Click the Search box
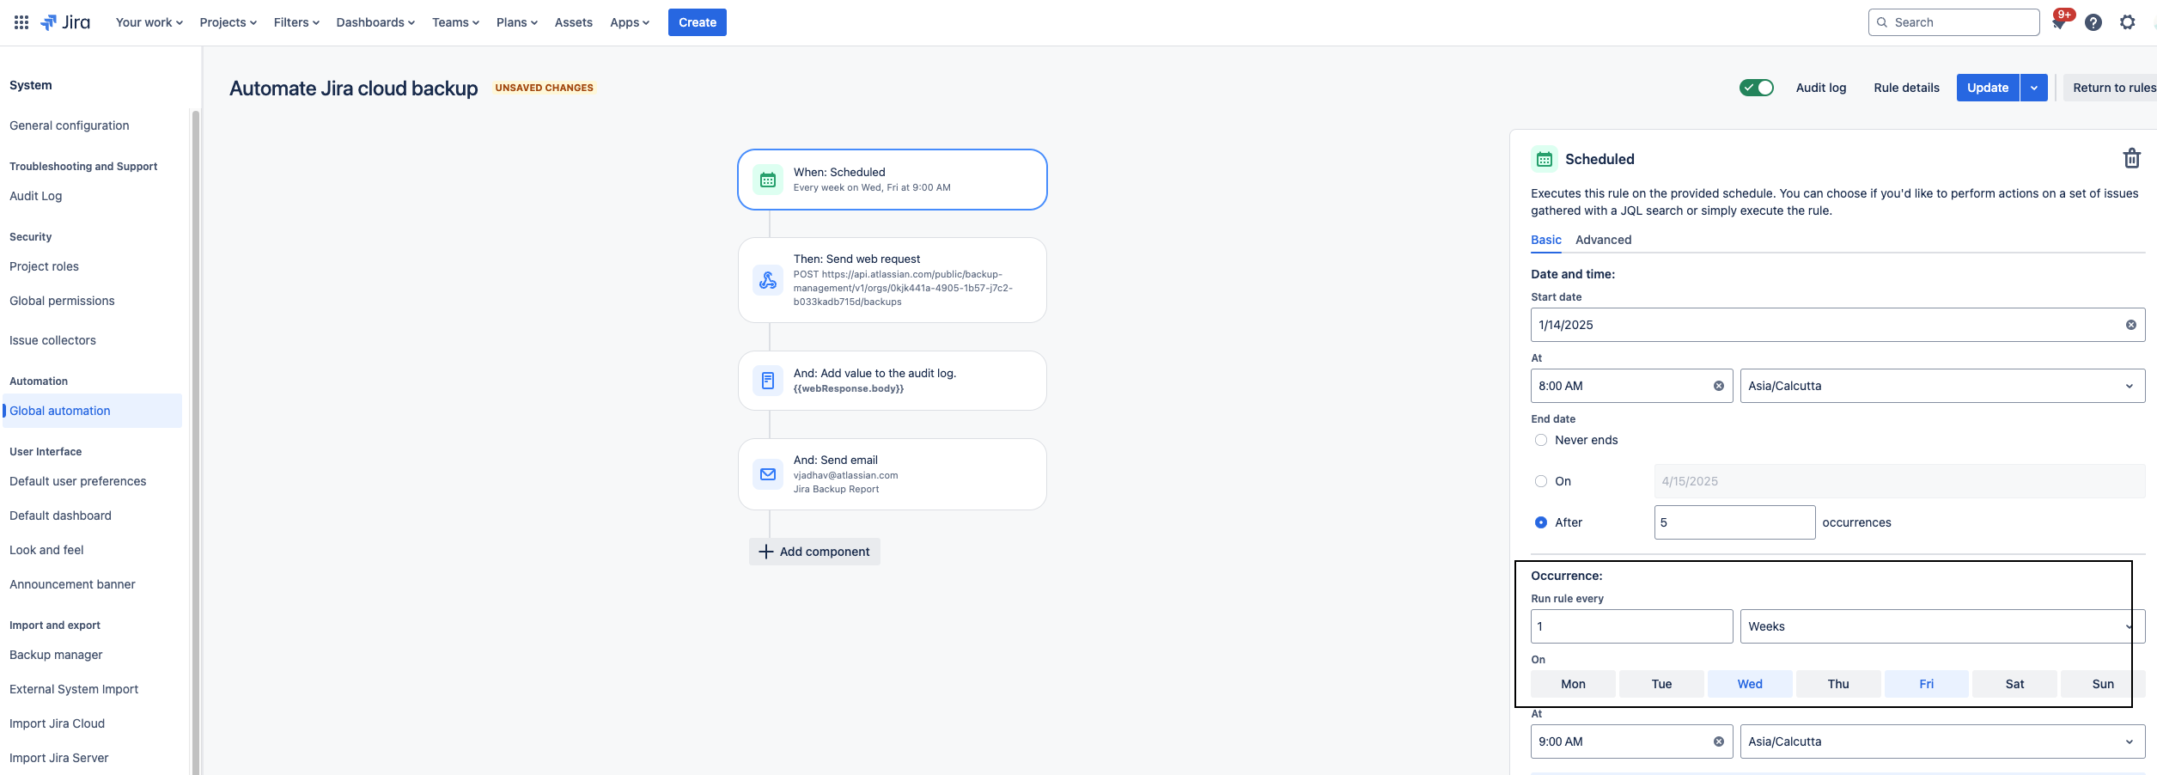The height and width of the screenshot is (775, 2157). click(x=1953, y=22)
